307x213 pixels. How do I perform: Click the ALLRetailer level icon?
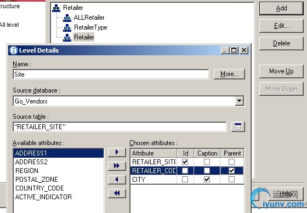[x=67, y=18]
